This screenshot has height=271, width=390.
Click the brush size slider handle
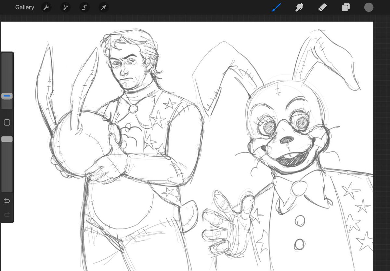tap(7, 96)
